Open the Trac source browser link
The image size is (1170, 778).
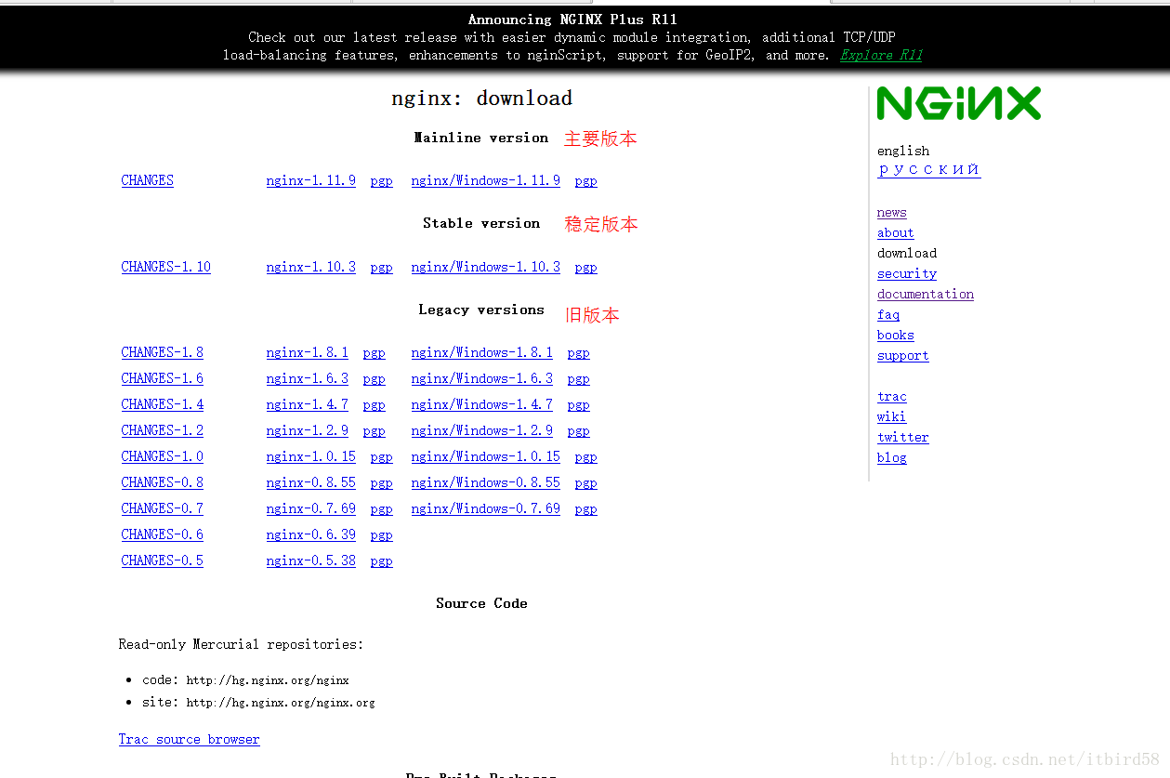click(189, 739)
